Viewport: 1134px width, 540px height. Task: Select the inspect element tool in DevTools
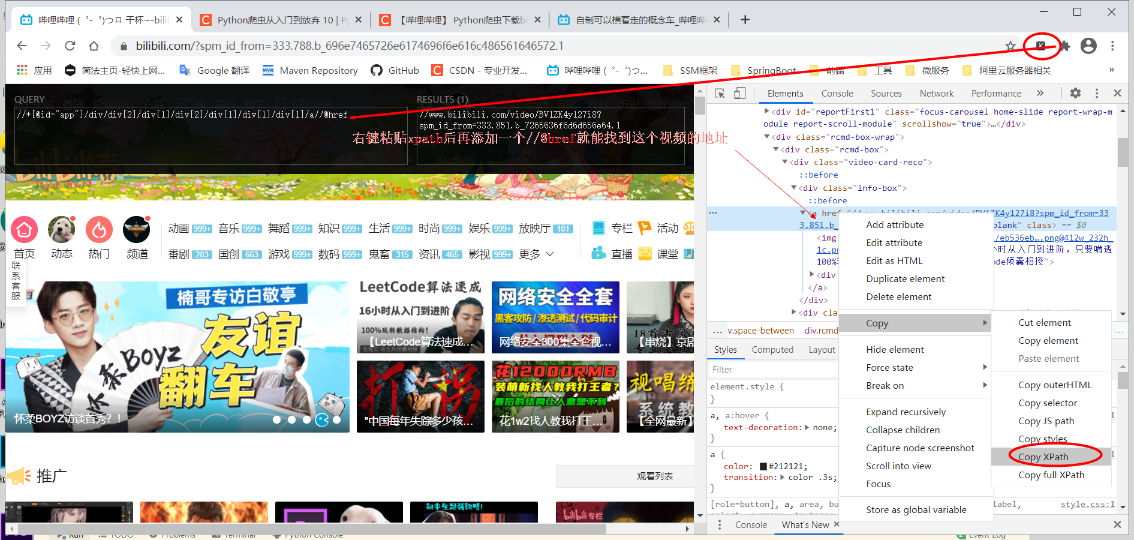pyautogui.click(x=720, y=94)
